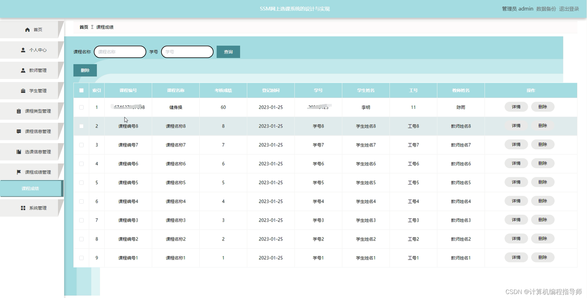The width and height of the screenshot is (587, 298).
Task: Expand 选课信息管理 sidebar menu
Action: [31, 152]
